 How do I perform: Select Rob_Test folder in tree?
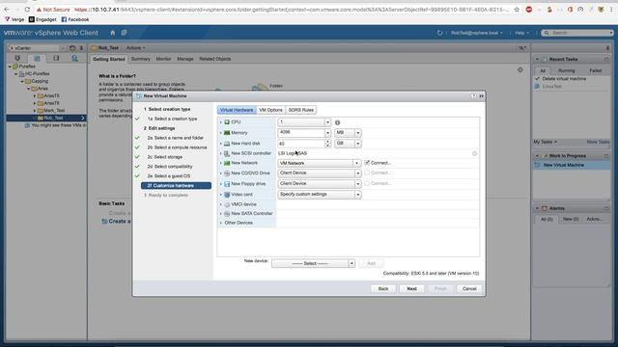pyautogui.click(x=53, y=118)
